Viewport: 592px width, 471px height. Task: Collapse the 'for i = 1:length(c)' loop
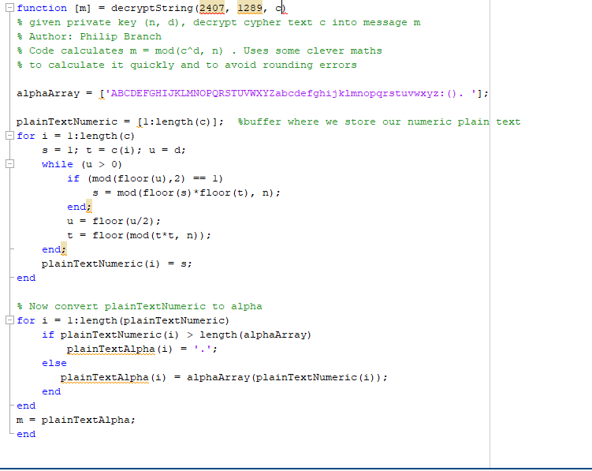(9, 136)
